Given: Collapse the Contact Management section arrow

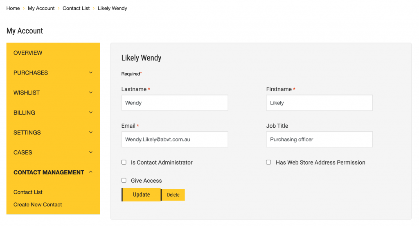Looking at the screenshot, I should point(91,172).
